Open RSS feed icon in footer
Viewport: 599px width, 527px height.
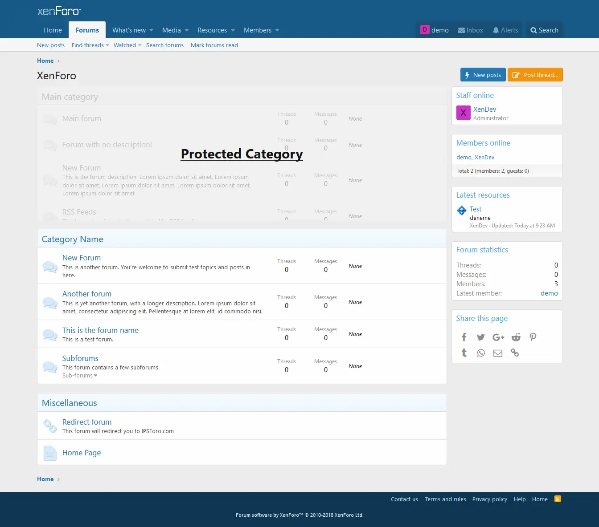pyautogui.click(x=558, y=499)
